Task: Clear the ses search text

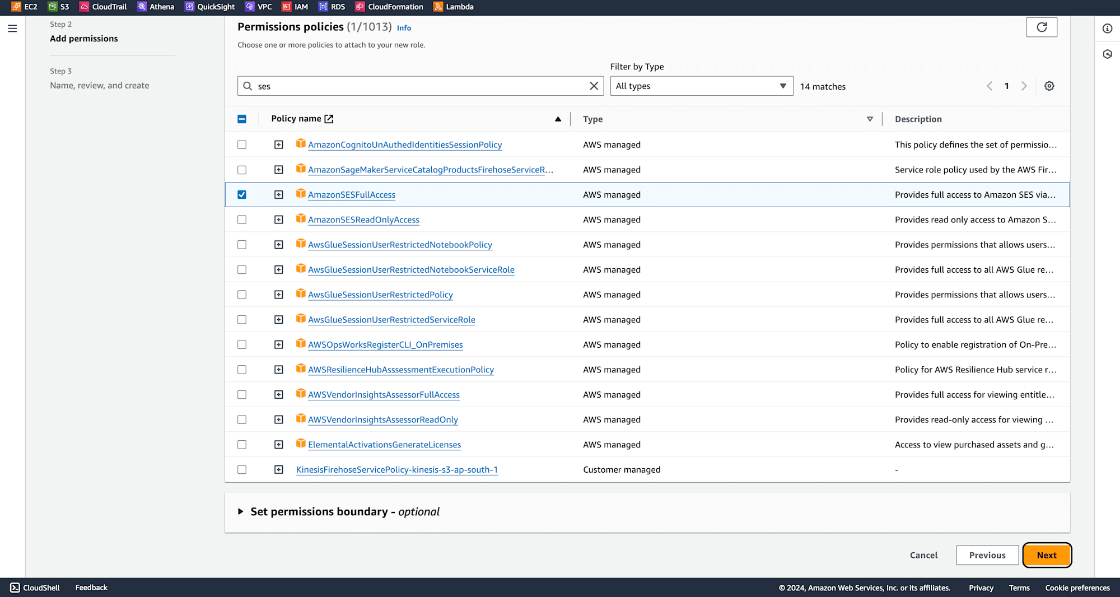Action: coord(594,86)
